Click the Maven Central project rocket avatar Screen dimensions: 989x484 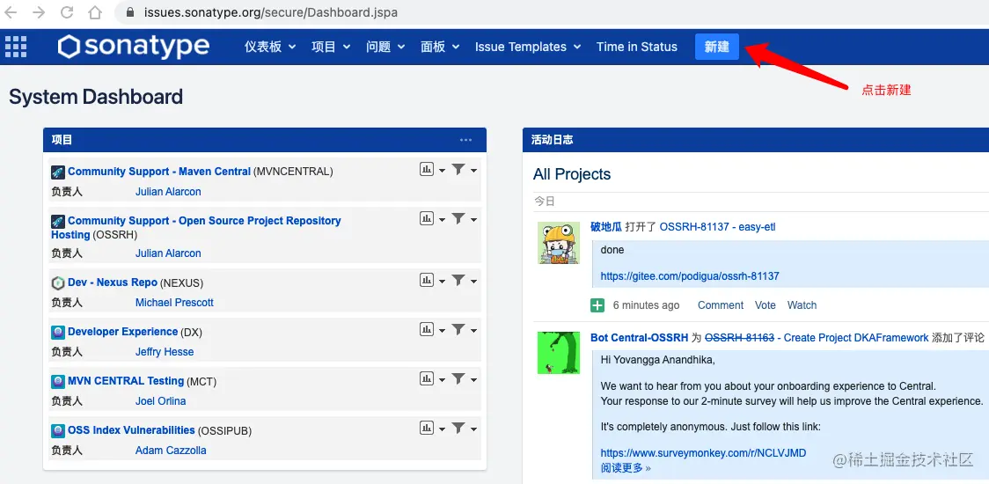[58, 172]
